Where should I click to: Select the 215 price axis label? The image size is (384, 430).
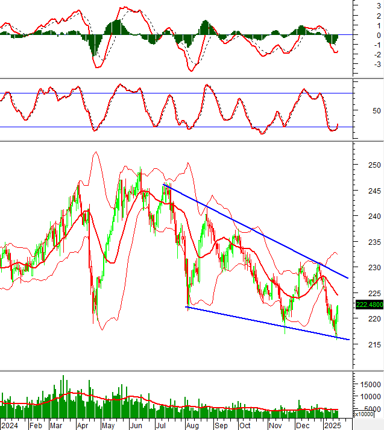pos(374,344)
